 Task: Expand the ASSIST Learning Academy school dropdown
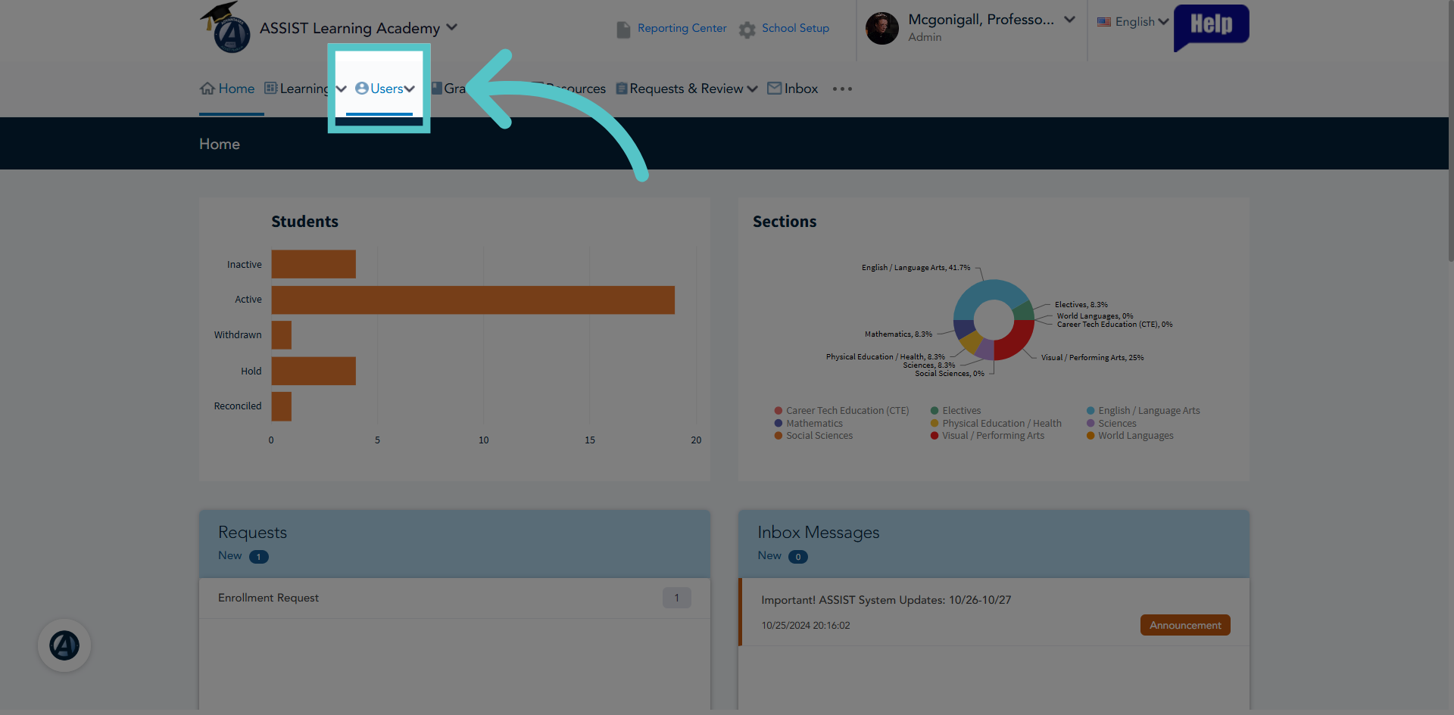452,27
